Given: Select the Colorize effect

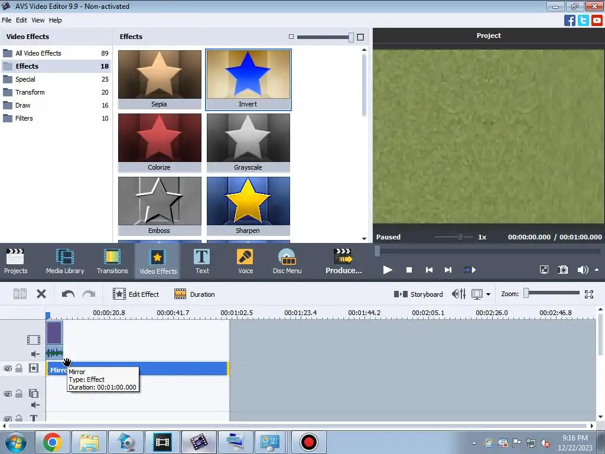Looking at the screenshot, I should click(x=160, y=143).
